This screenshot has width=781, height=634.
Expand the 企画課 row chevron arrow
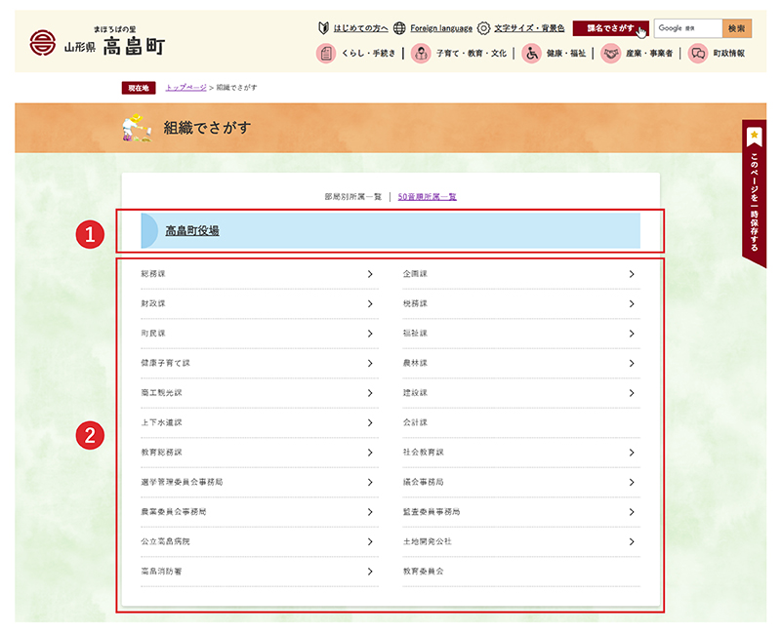click(x=632, y=274)
